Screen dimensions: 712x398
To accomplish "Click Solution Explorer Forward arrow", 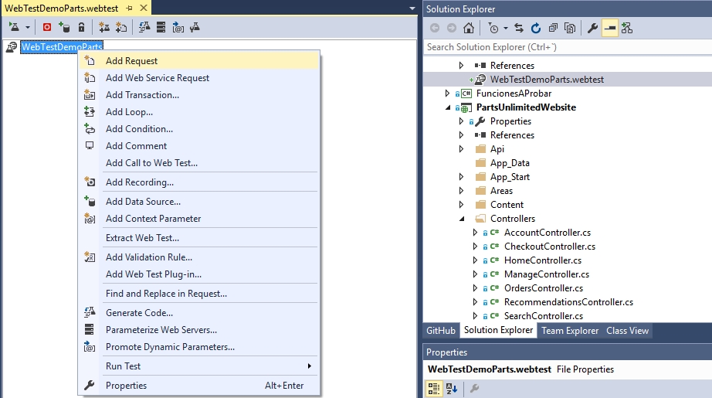I will [x=451, y=28].
